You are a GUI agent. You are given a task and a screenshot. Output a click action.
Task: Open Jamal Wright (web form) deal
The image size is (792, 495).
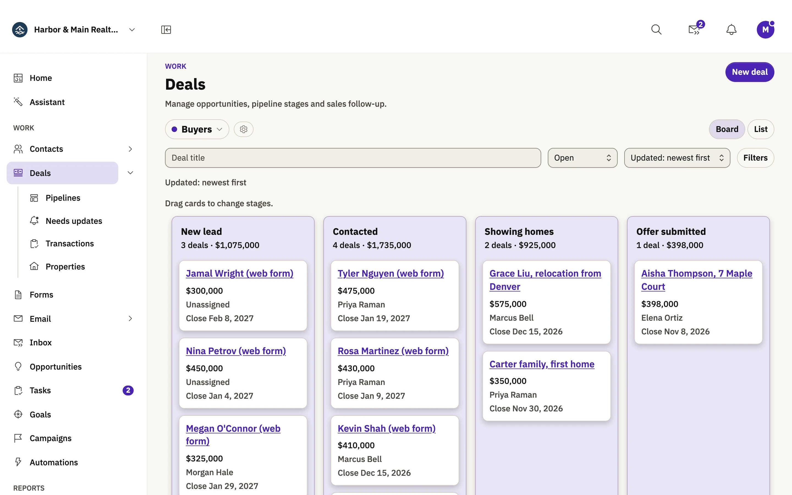[x=240, y=273]
